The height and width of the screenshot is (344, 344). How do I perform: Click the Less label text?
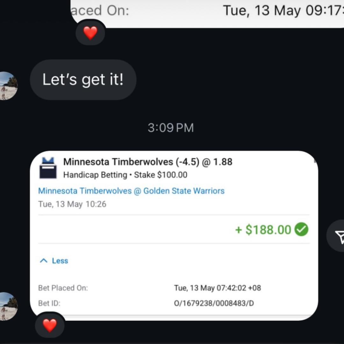pos(60,261)
